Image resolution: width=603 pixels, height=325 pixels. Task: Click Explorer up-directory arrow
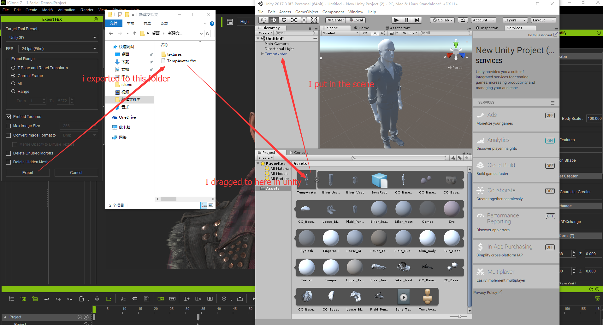(135, 33)
